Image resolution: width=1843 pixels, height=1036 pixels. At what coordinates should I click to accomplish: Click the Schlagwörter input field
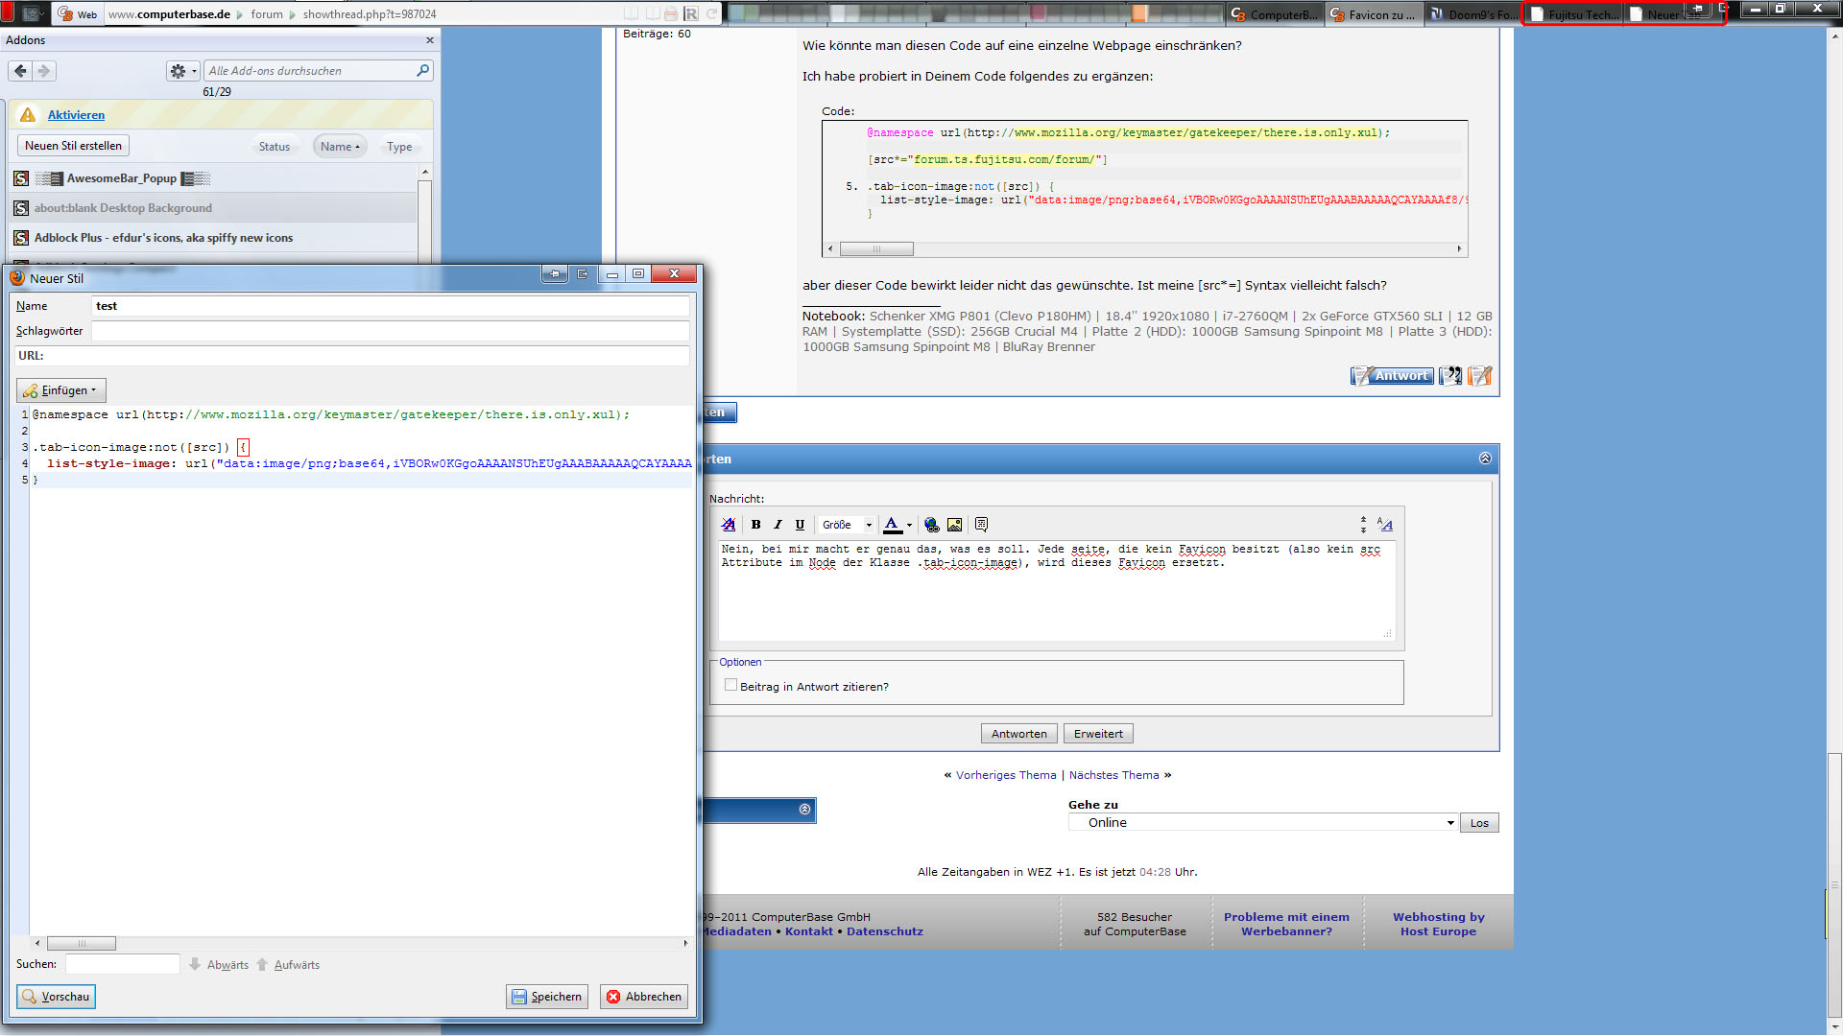pos(390,331)
